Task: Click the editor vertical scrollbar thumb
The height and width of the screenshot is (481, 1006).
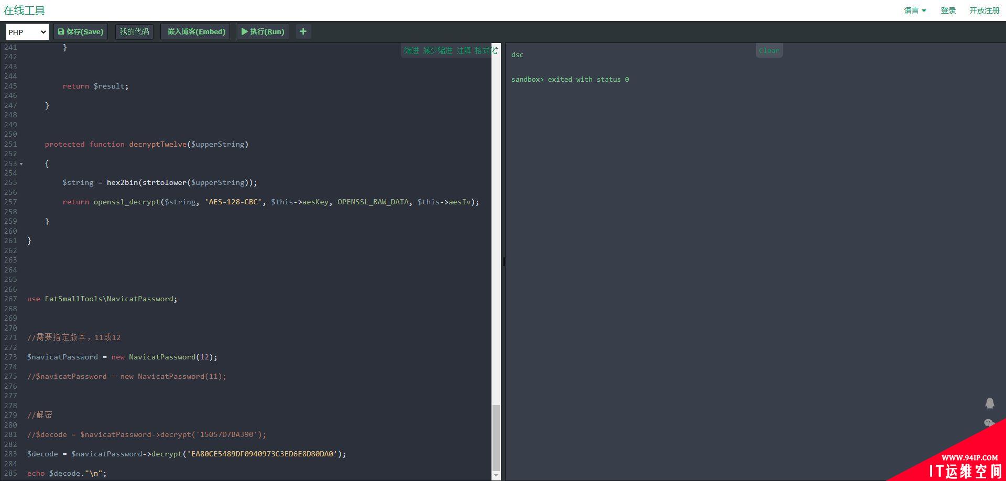Action: coord(496,438)
